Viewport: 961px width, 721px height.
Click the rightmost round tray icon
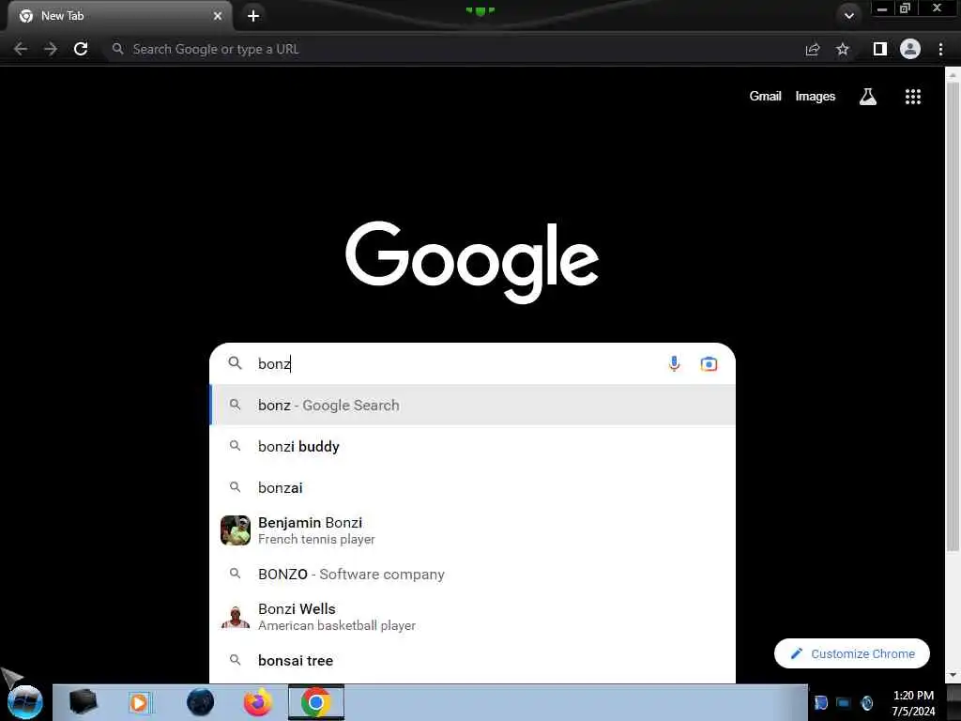[866, 702]
